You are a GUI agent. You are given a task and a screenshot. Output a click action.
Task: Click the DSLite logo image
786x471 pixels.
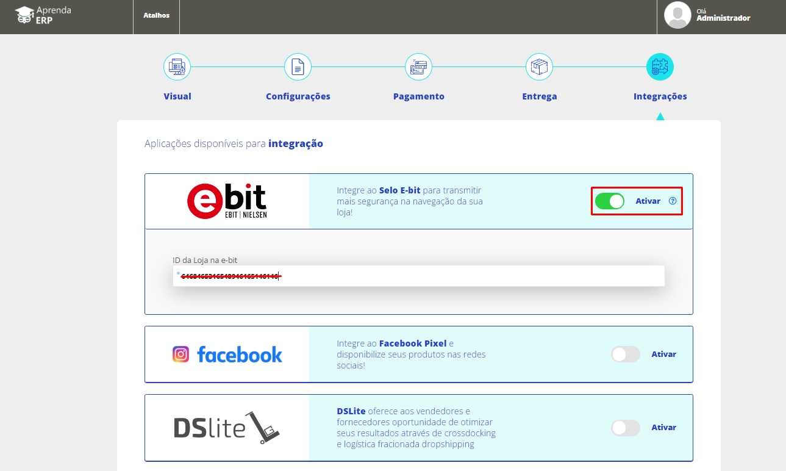(227, 428)
